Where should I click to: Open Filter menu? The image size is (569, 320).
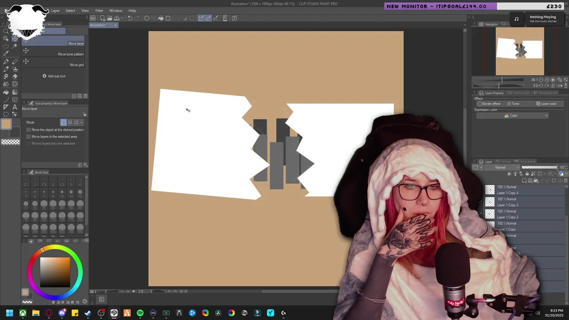99,11
